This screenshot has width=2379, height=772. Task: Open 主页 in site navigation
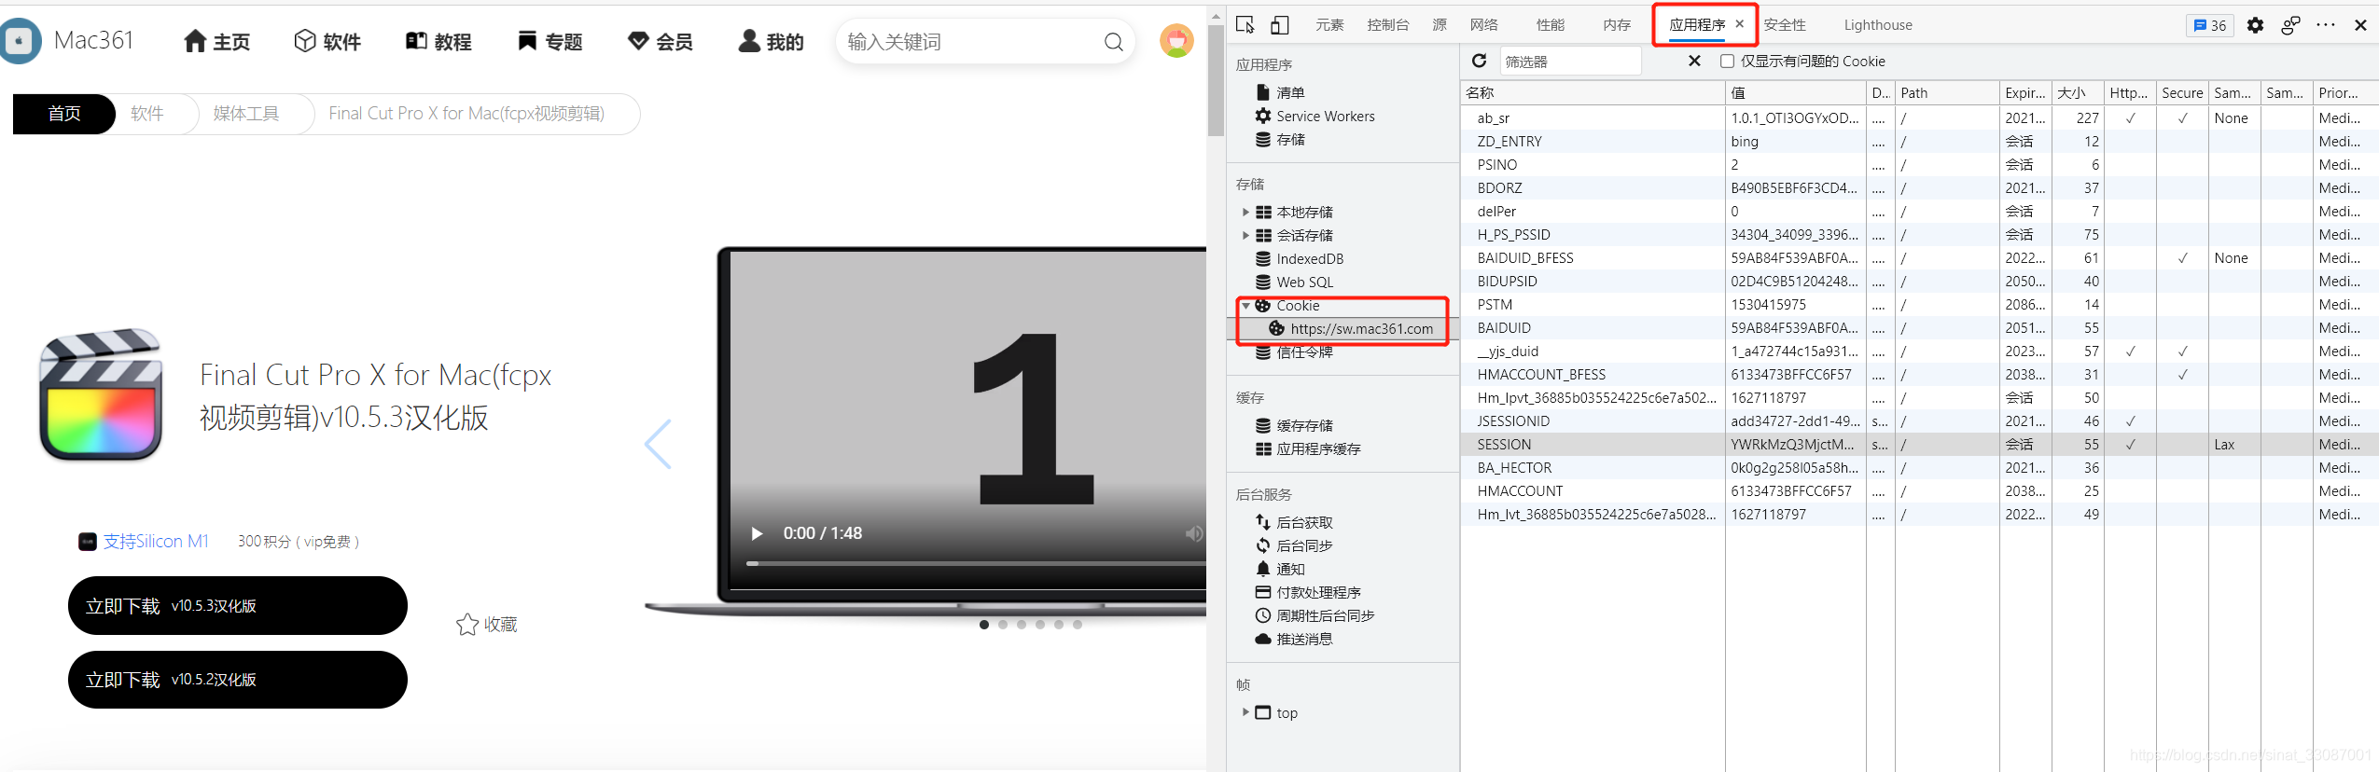pyautogui.click(x=217, y=42)
